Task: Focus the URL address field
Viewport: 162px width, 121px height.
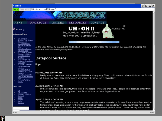Action: tap(93, 9)
